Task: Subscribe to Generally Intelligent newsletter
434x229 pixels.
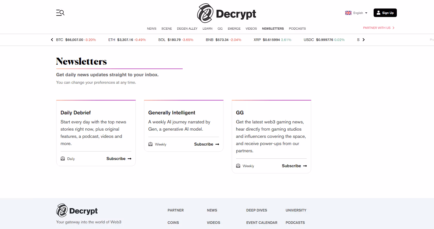Action: pos(207,144)
